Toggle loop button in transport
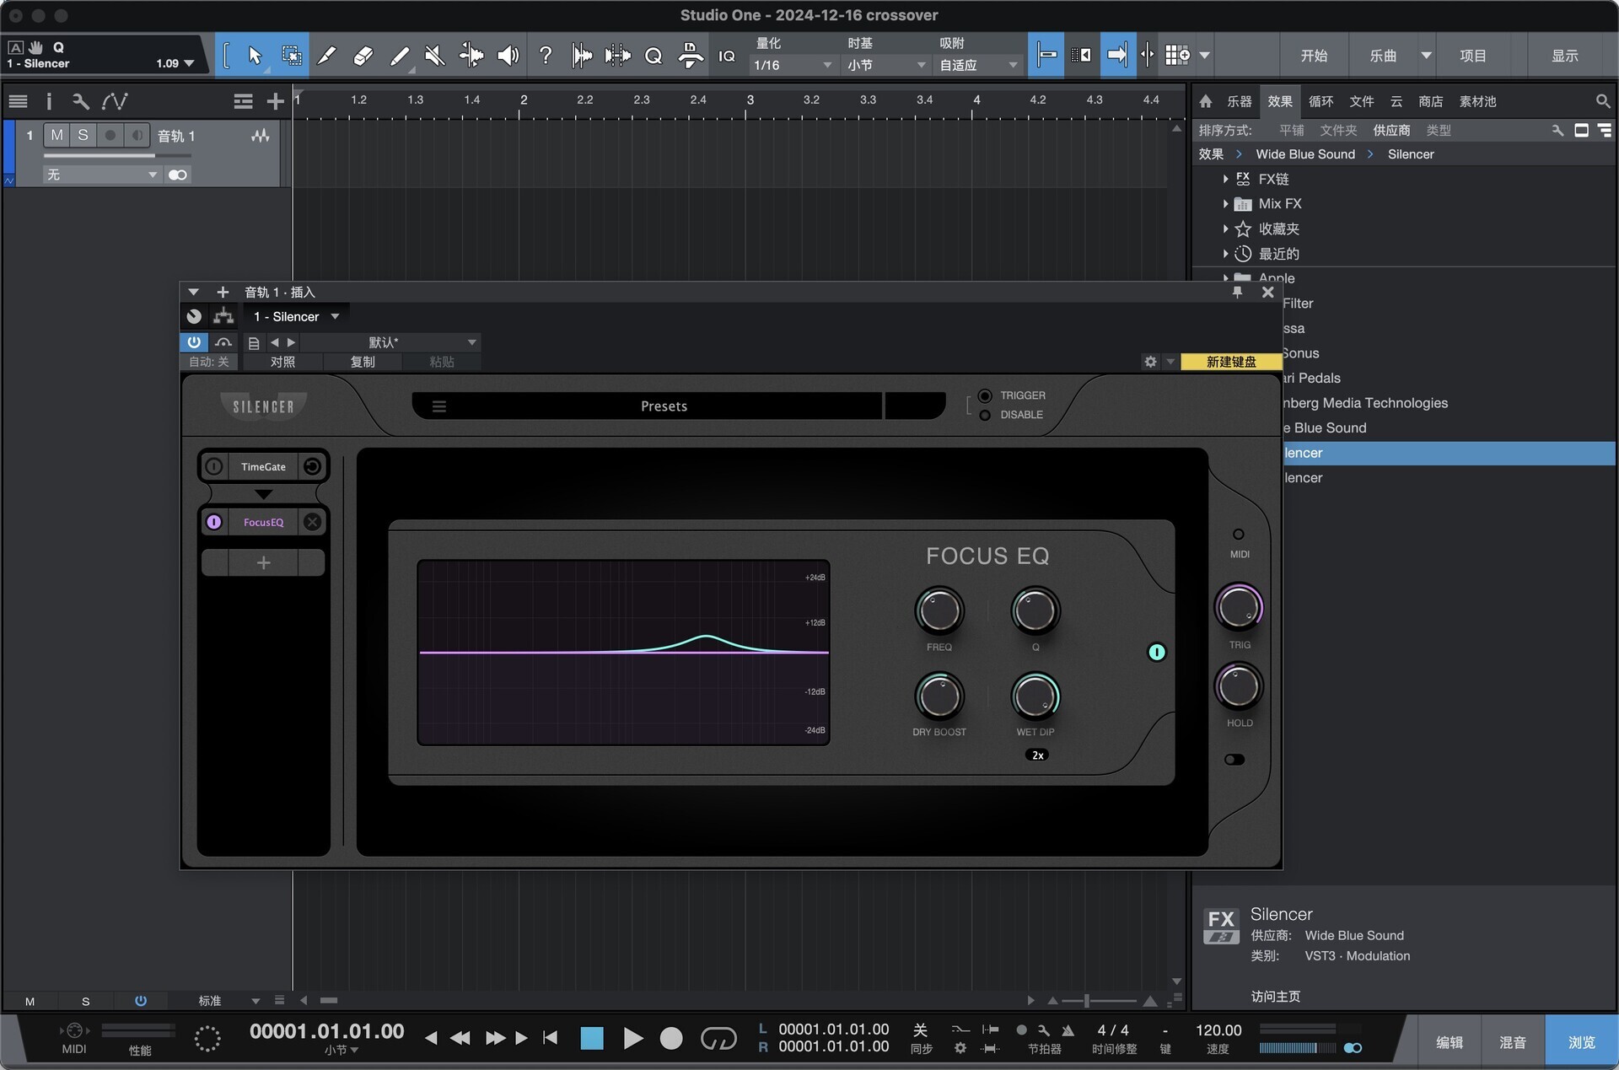The height and width of the screenshot is (1070, 1619). tap(718, 1038)
